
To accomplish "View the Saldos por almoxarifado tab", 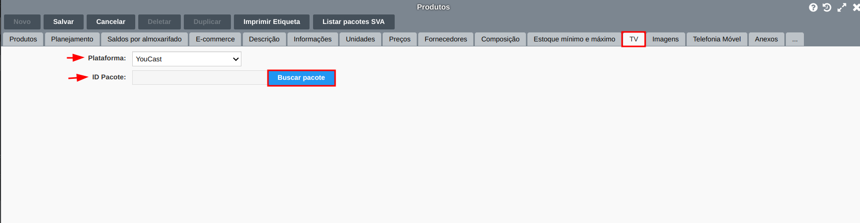I will click(144, 39).
